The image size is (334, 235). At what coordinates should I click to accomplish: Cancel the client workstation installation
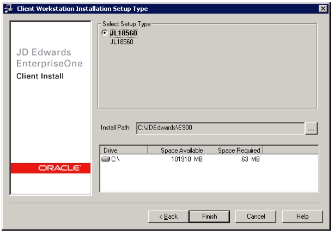tap(256, 217)
